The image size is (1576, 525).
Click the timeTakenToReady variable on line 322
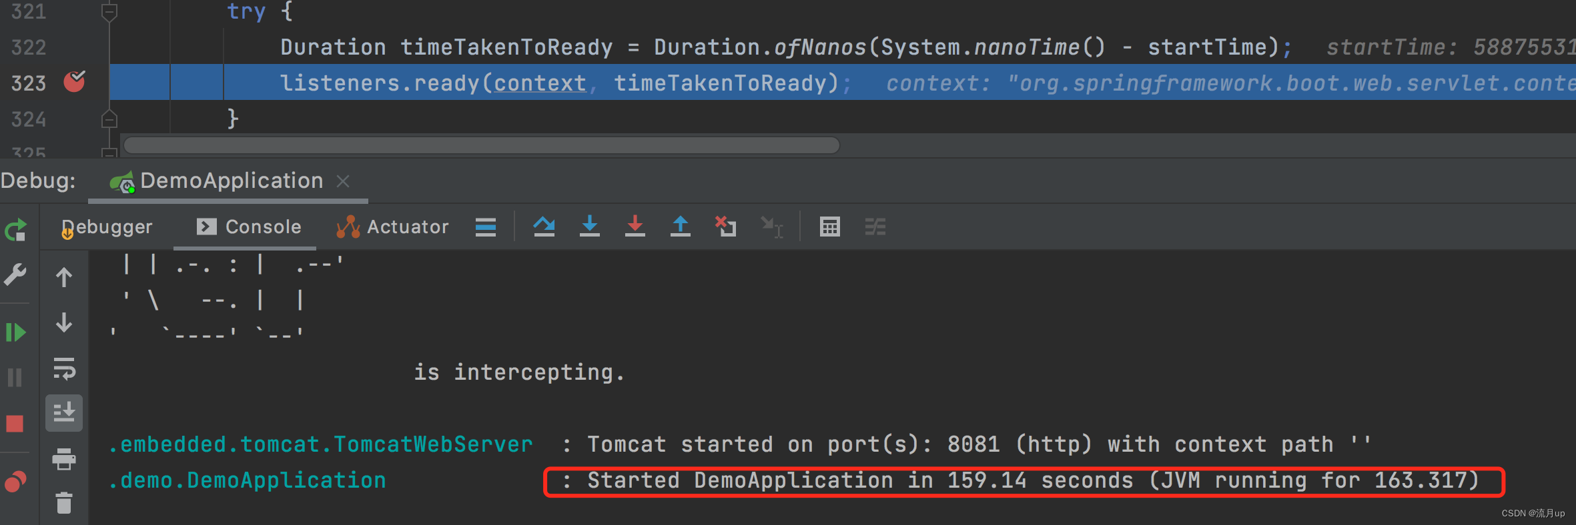point(506,47)
